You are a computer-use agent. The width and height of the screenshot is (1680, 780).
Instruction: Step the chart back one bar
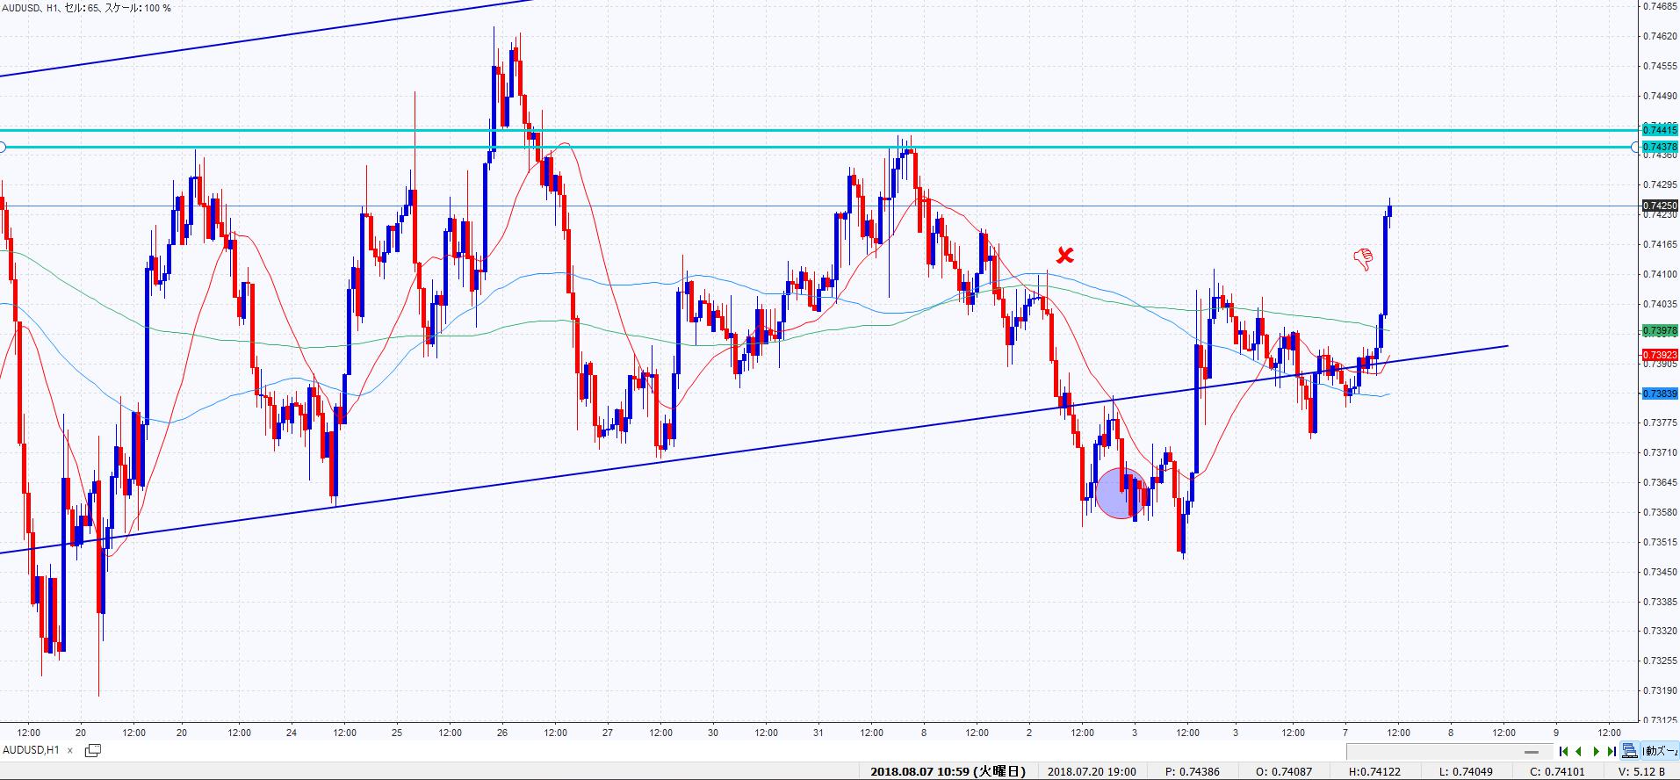tap(1579, 751)
